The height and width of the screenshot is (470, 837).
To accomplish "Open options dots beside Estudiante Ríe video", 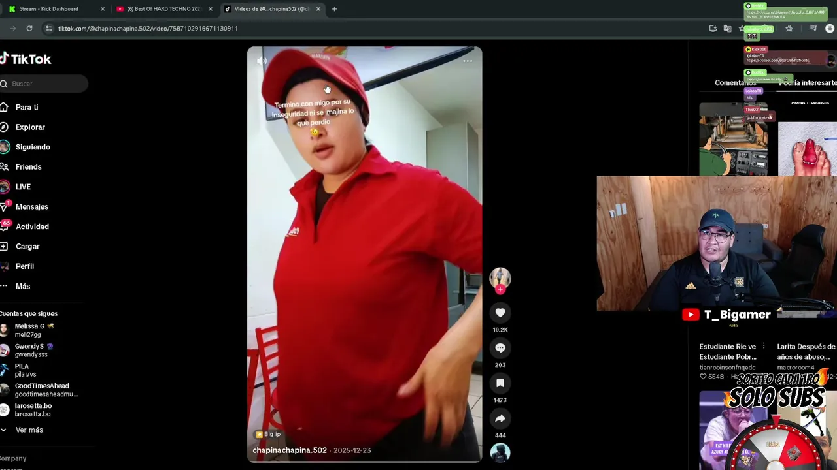I will tap(763, 347).
